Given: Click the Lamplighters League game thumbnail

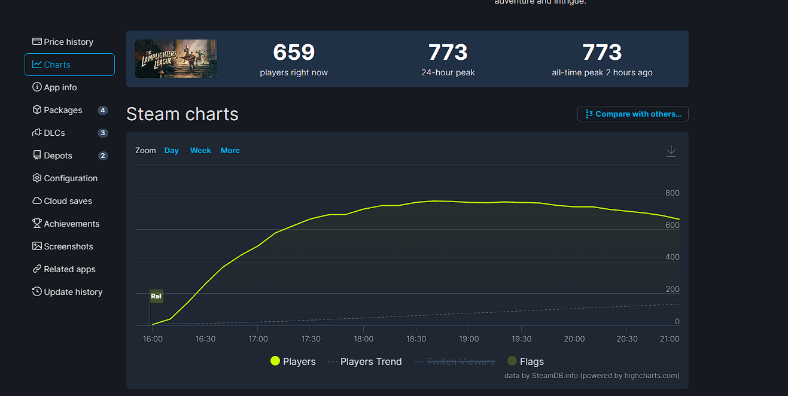Looking at the screenshot, I should 176,59.
